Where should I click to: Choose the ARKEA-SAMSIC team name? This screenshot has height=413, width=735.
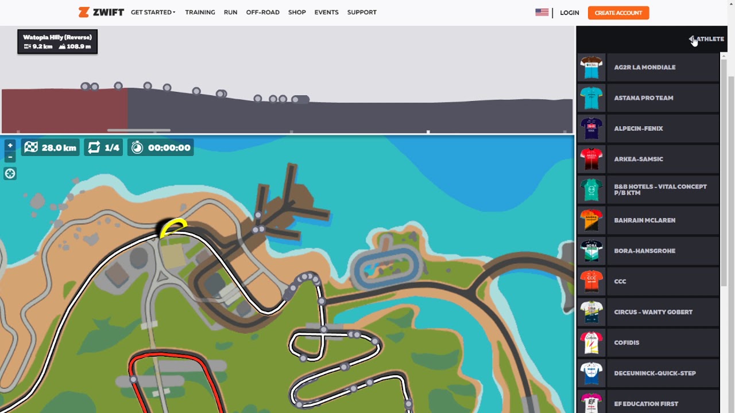pos(638,159)
